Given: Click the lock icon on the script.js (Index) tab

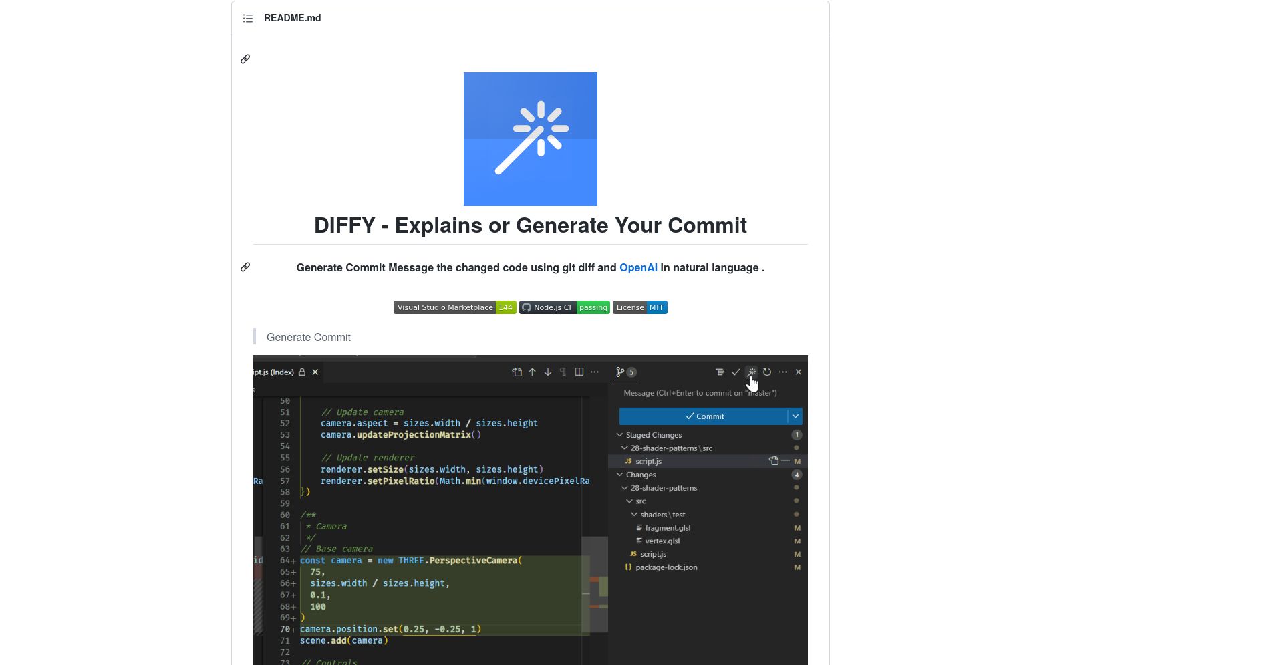Looking at the screenshot, I should (x=302, y=372).
